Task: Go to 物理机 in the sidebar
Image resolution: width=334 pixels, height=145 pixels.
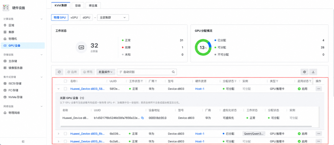Action: click(x=13, y=39)
